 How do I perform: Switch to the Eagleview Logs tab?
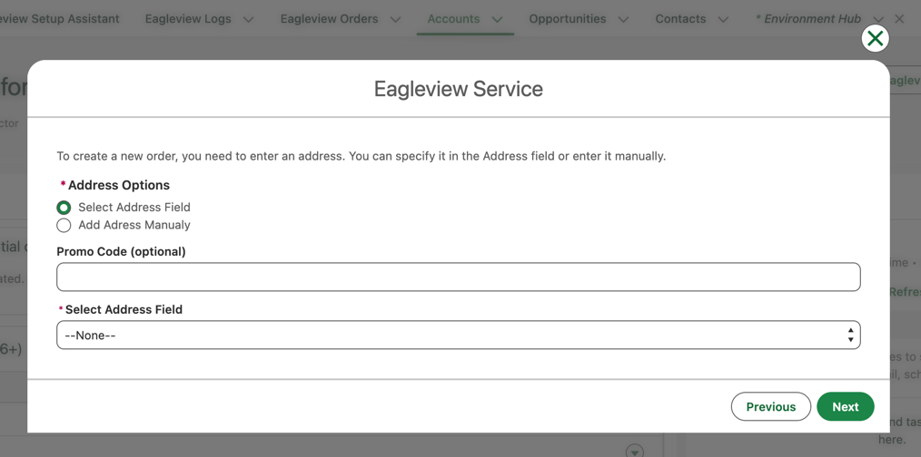coord(188,19)
